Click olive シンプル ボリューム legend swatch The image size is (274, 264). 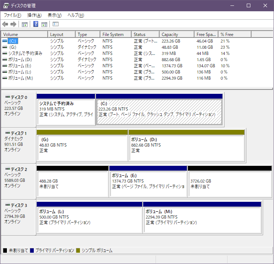[x=78, y=250]
